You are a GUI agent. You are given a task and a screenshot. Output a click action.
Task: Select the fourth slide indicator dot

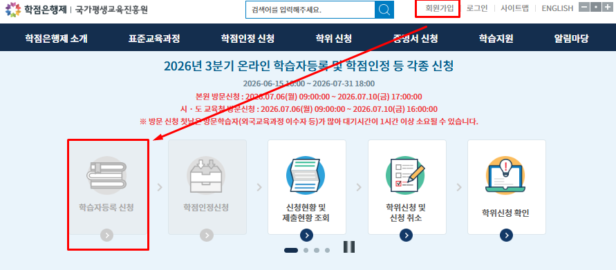327,250
